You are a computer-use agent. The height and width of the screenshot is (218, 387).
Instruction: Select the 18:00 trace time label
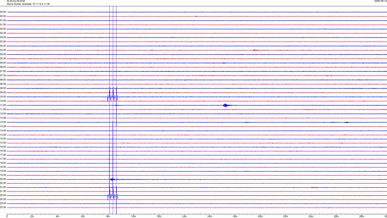pyautogui.click(x=3, y=163)
